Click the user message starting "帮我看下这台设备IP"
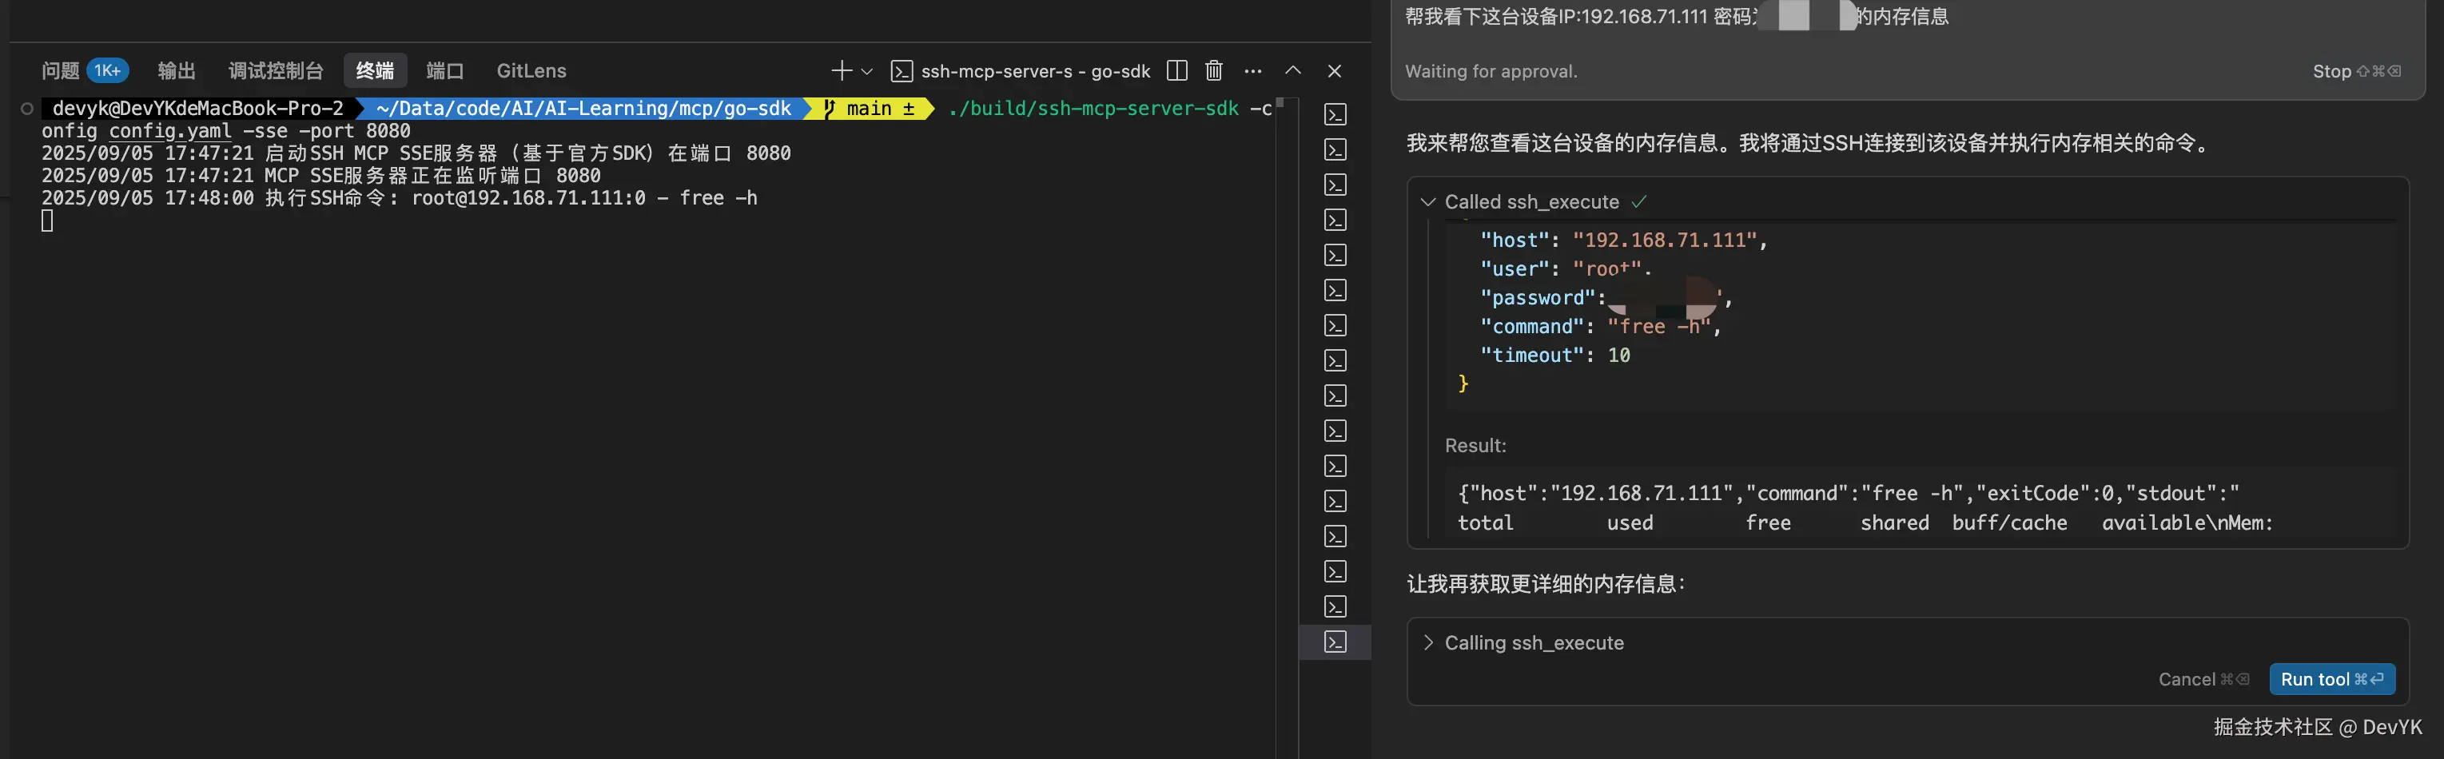The image size is (2444, 759). click(1677, 16)
